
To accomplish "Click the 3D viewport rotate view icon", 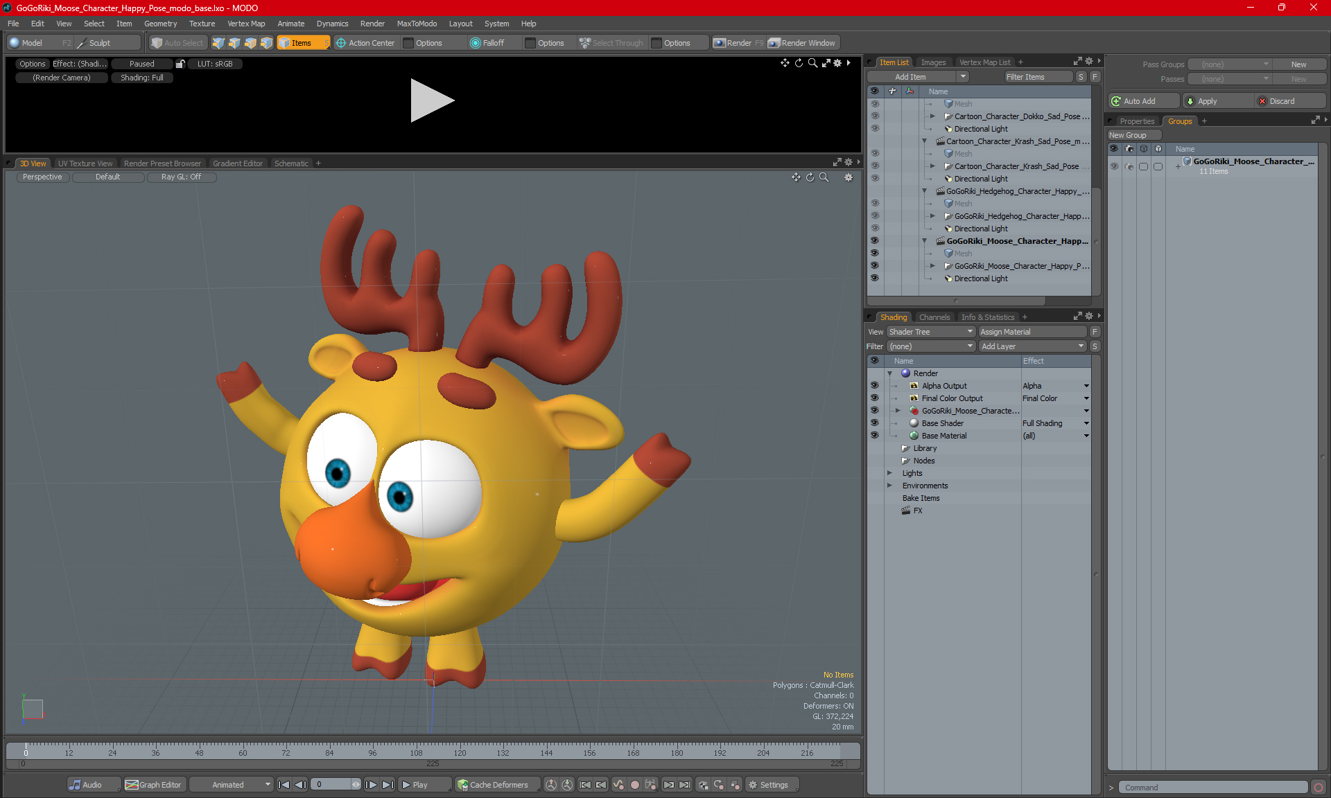I will (810, 177).
